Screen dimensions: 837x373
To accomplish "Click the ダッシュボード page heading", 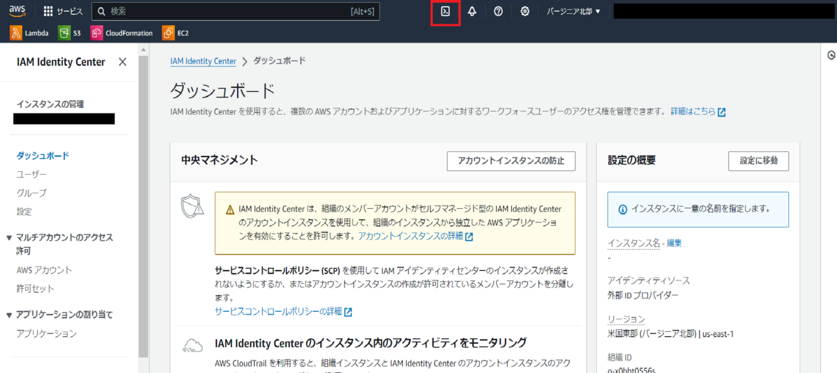I will tap(223, 91).
